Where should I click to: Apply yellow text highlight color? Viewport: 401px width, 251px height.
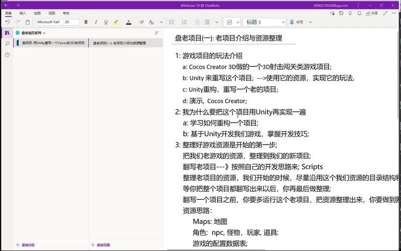point(116,22)
